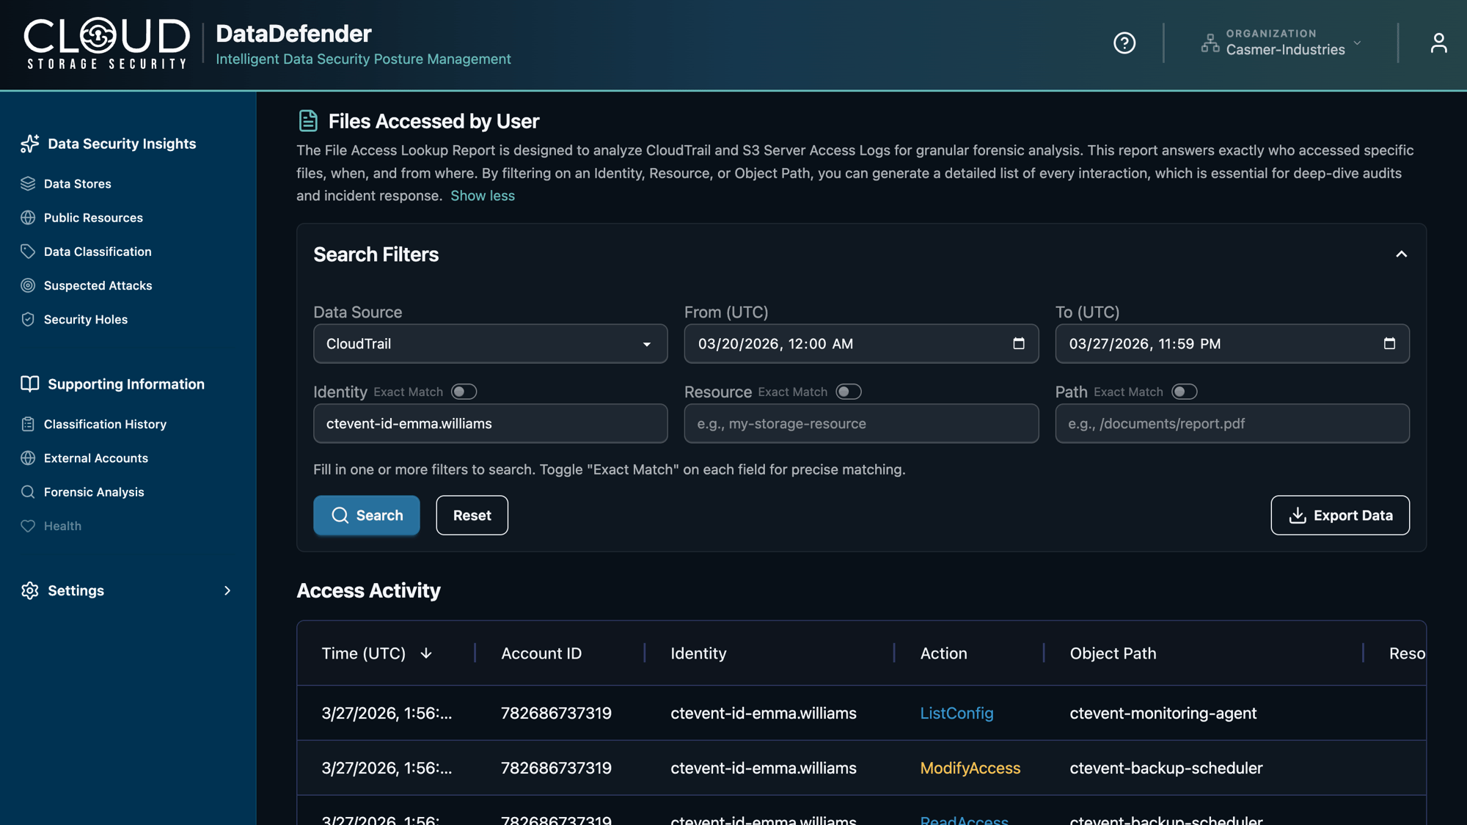Click the From date calendar icon
The width and height of the screenshot is (1467, 825).
(x=1018, y=344)
